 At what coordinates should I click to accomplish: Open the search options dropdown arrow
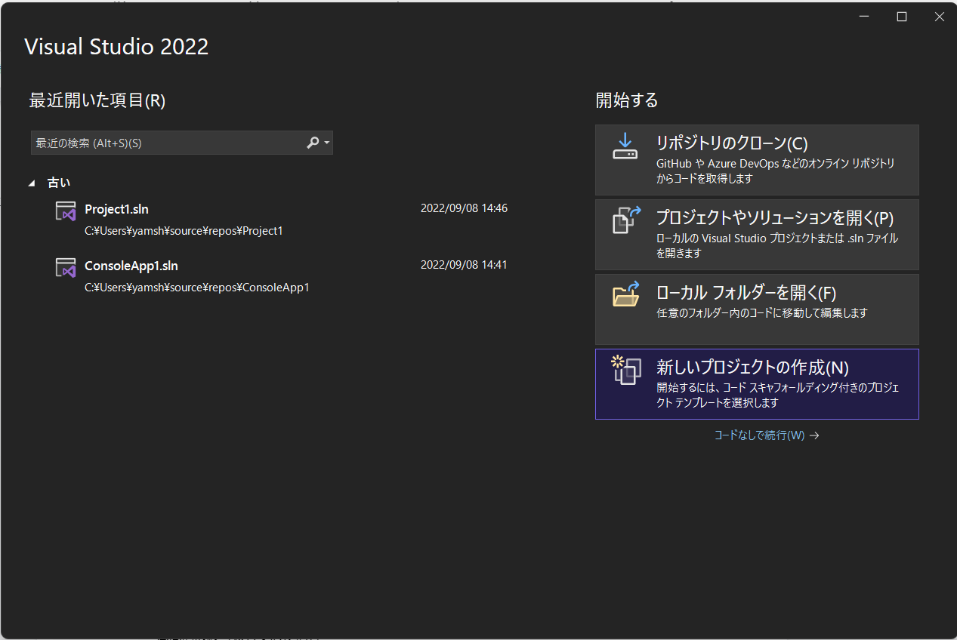tap(326, 143)
